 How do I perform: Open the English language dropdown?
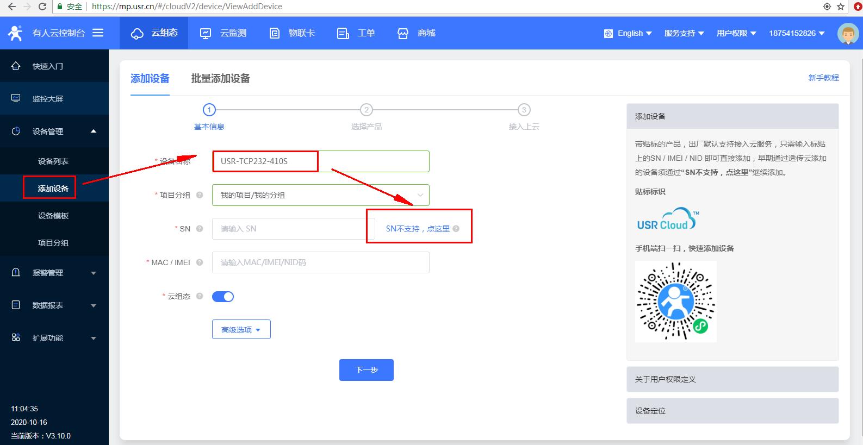628,33
